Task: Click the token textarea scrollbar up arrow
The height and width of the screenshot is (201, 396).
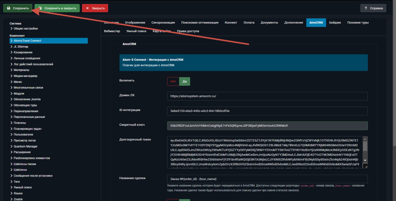Action: (365, 139)
